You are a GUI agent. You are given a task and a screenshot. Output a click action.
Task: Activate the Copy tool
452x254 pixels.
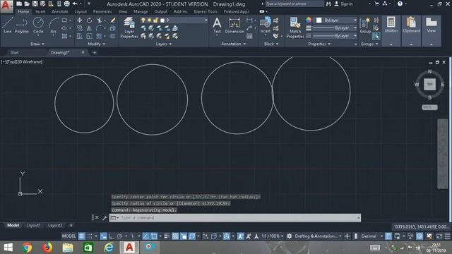[80, 28]
